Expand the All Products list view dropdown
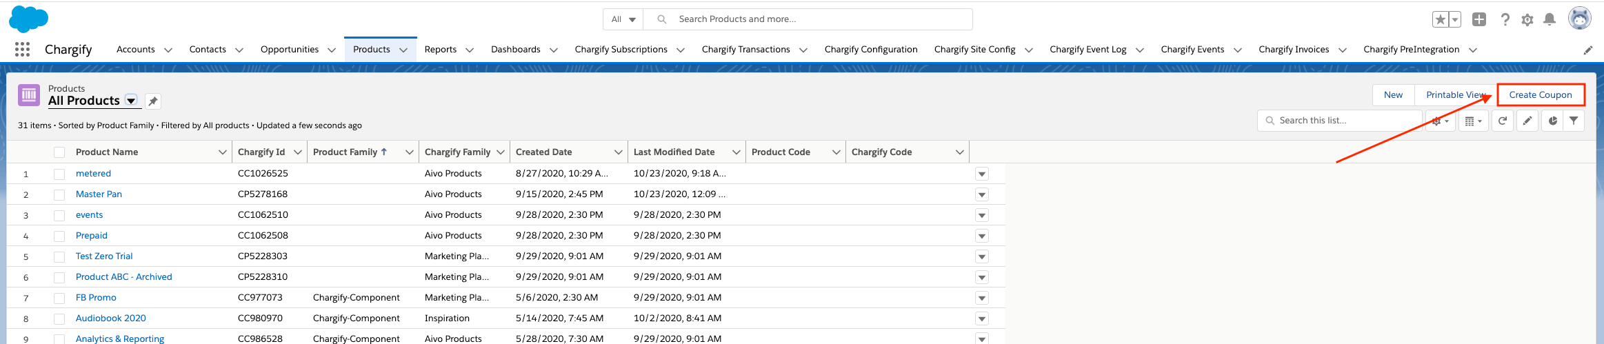 pyautogui.click(x=131, y=101)
